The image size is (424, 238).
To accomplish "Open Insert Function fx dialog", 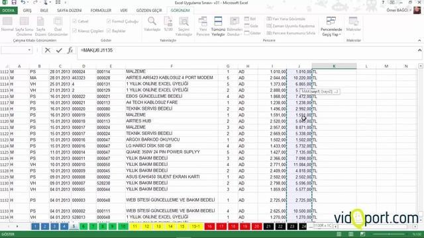I will 70,50.
